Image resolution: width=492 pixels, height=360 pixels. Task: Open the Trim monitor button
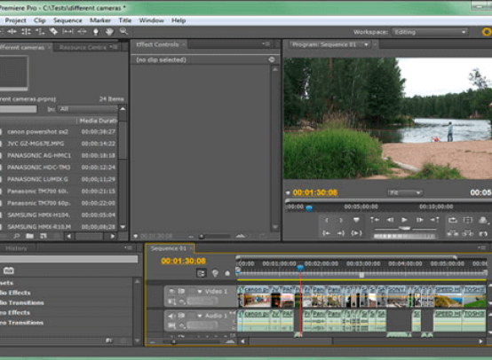point(483,233)
